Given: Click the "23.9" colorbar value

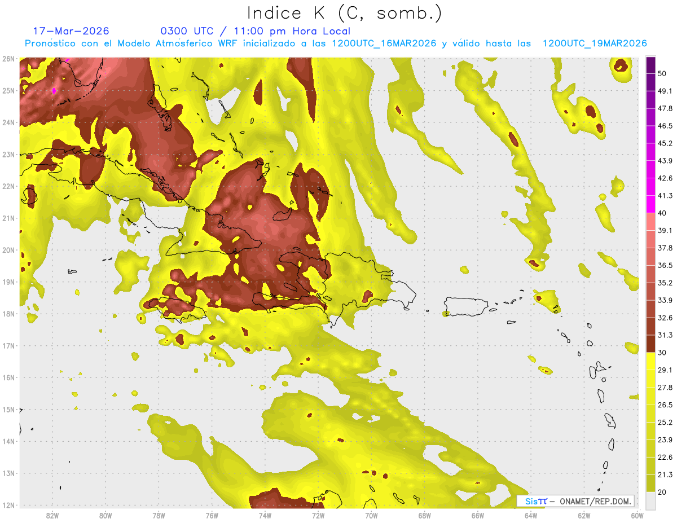Looking at the screenshot, I should click(x=666, y=440).
